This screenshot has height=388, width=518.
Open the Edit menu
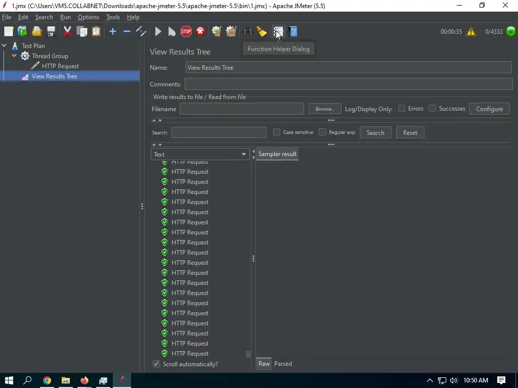point(23,17)
